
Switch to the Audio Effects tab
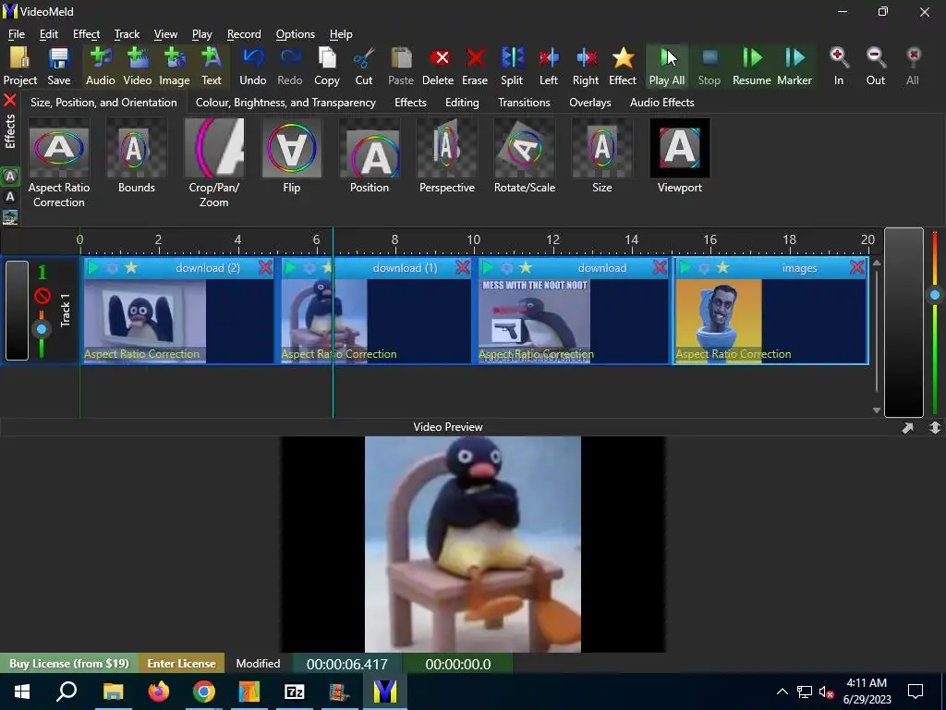661,102
